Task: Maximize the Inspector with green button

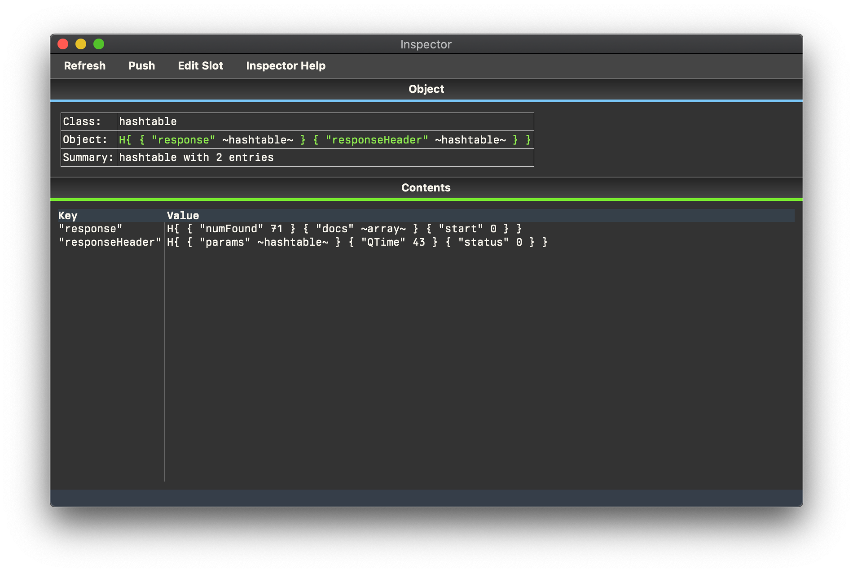Action: point(99,44)
